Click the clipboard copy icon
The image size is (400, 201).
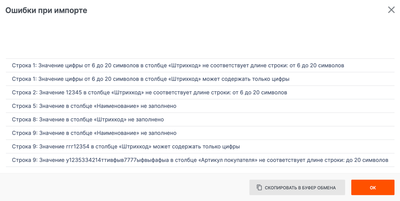(x=259, y=187)
